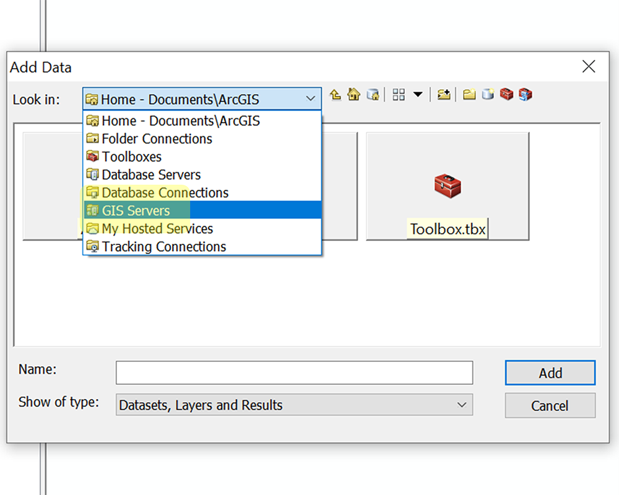Click the Look in dropdown arrow
Screen dimensions: 619x495
click(311, 98)
